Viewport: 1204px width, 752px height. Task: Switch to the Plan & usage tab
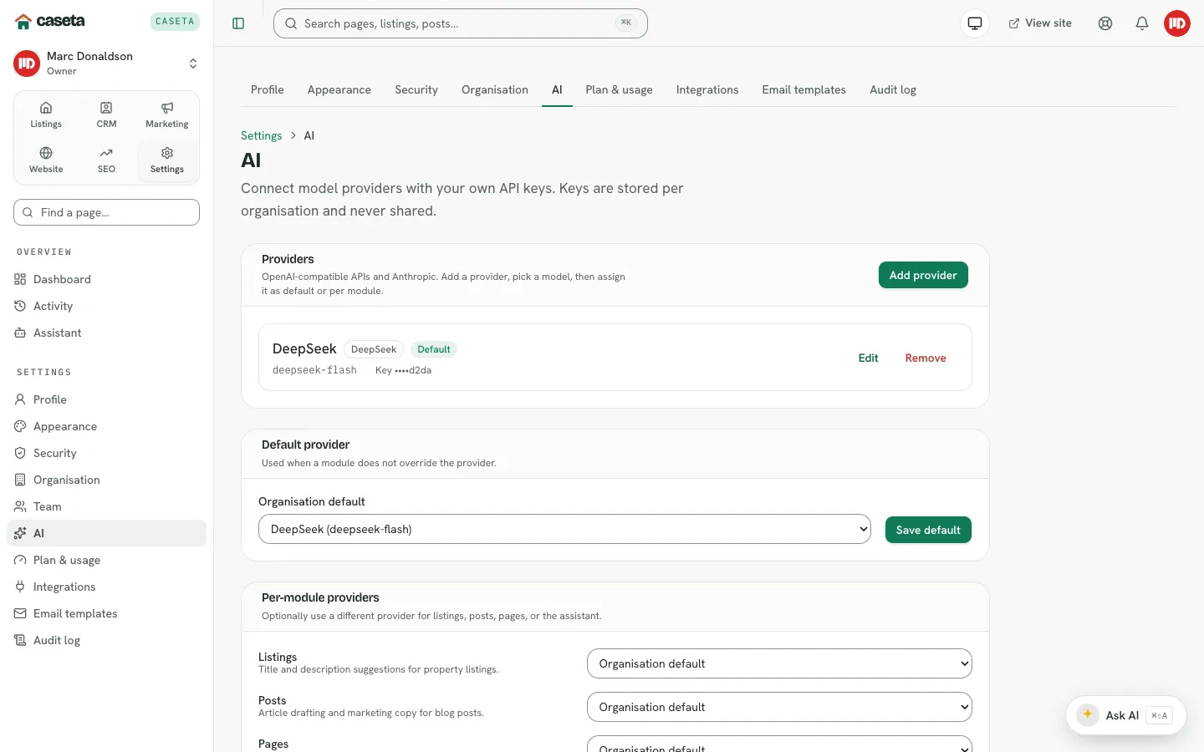[x=619, y=89]
